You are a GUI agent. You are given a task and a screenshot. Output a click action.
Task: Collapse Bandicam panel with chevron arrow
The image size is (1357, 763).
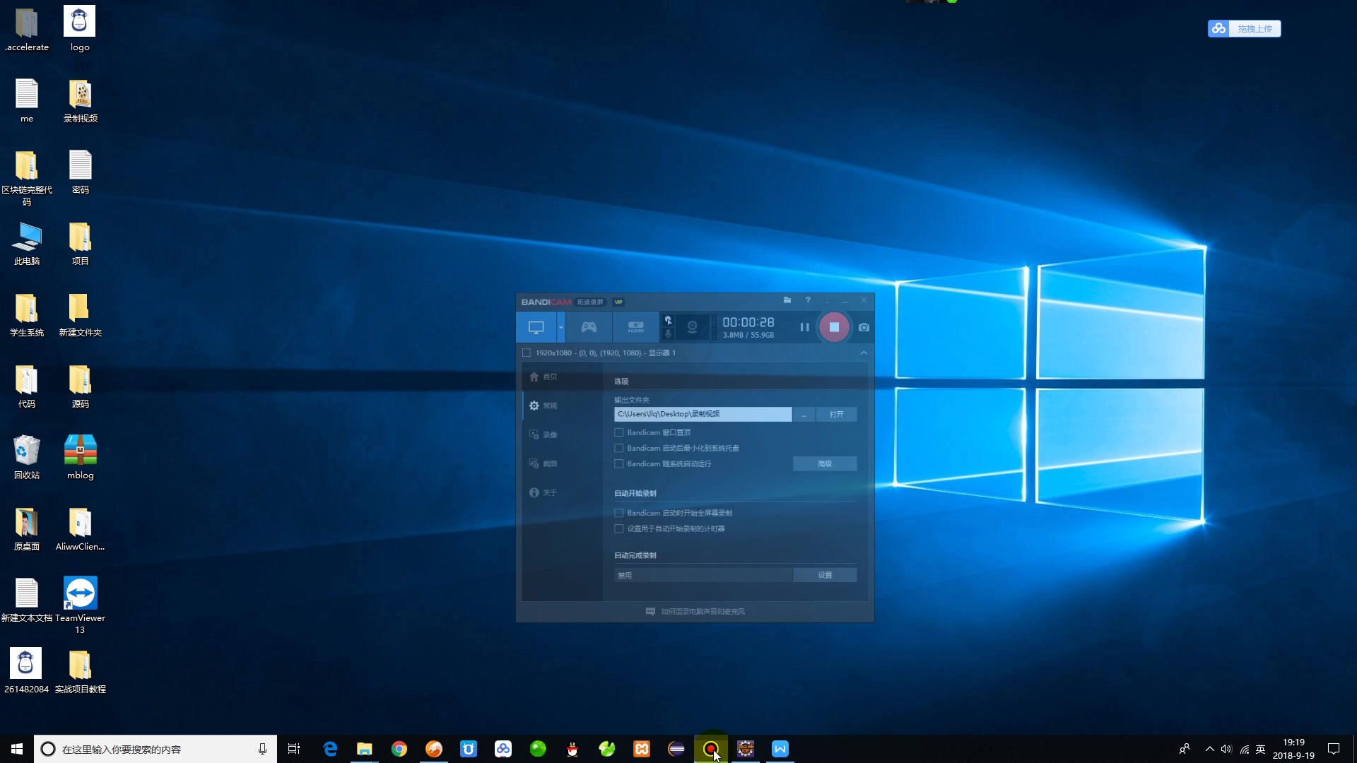point(864,353)
